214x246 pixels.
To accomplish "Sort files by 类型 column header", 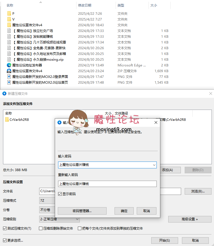I will click(121, 5).
